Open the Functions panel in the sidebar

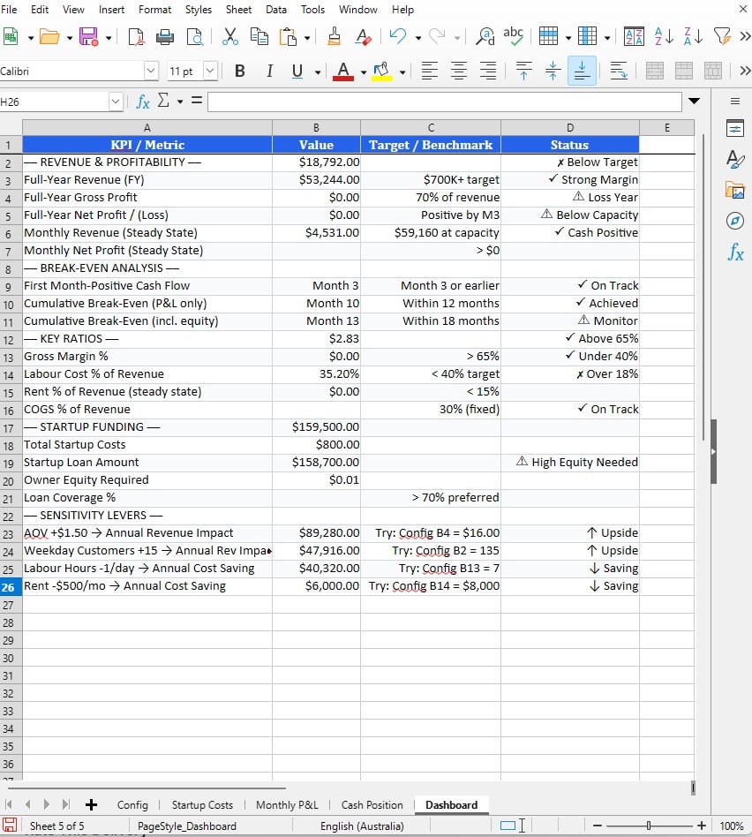pos(735,253)
